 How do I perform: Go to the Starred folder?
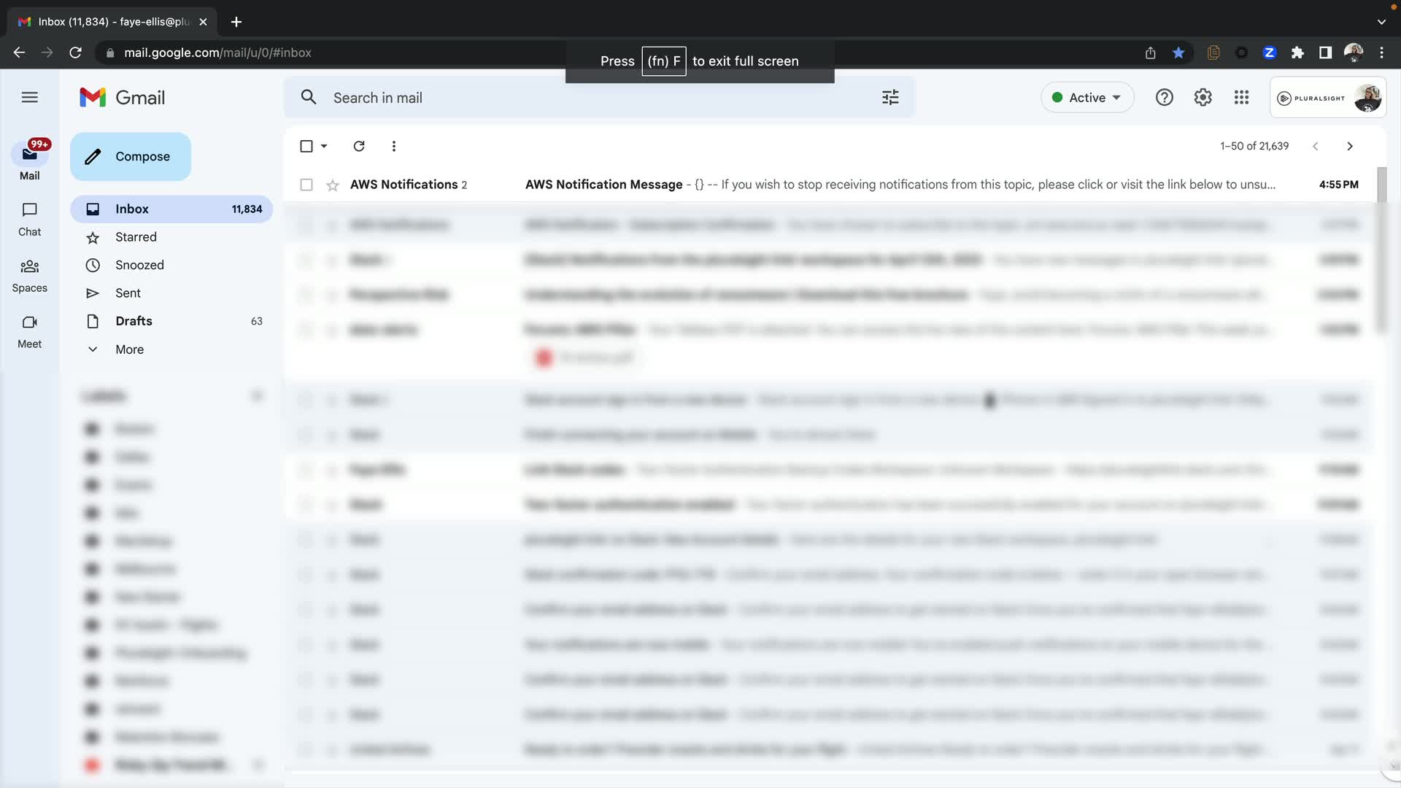(x=136, y=237)
